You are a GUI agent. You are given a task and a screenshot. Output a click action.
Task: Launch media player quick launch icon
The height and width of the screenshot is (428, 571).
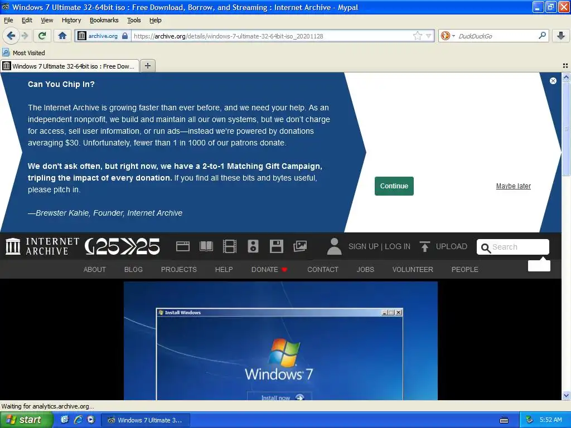[x=91, y=420]
